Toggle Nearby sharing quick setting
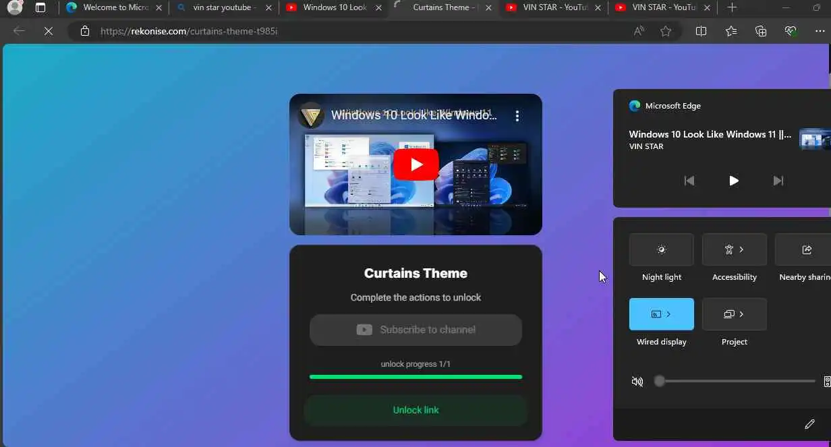 pyautogui.click(x=803, y=249)
